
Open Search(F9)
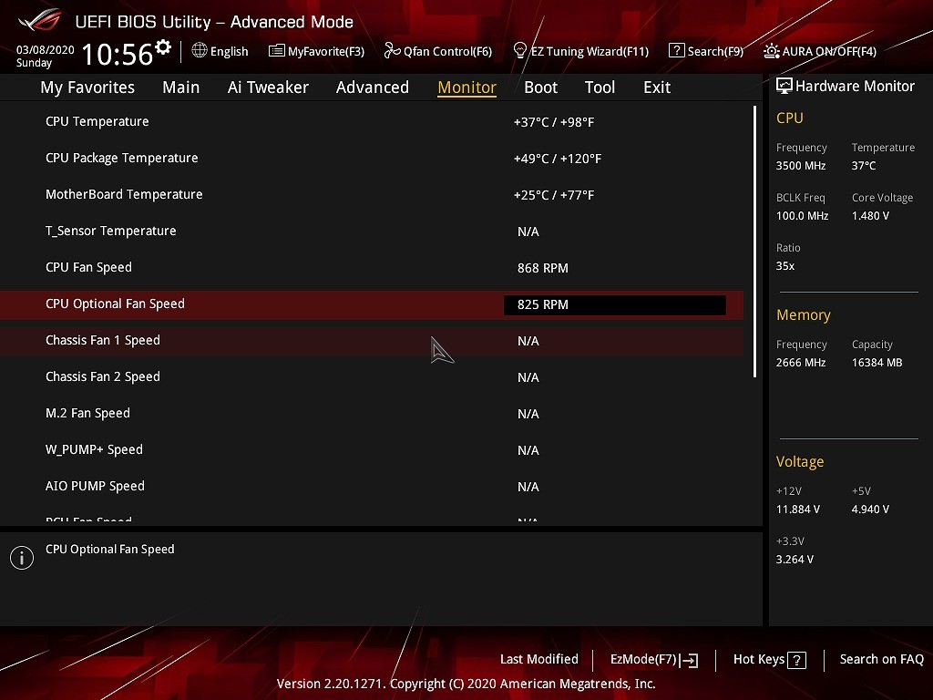(706, 51)
